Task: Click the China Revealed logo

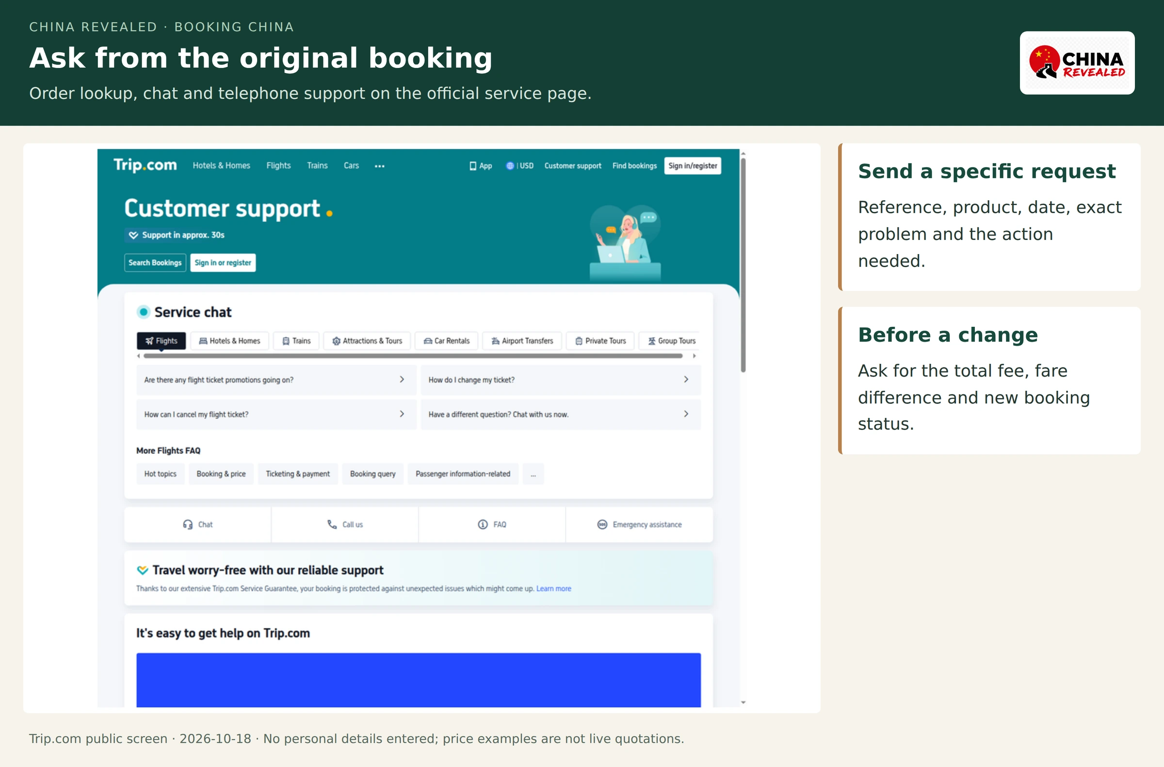Action: 1077,63
